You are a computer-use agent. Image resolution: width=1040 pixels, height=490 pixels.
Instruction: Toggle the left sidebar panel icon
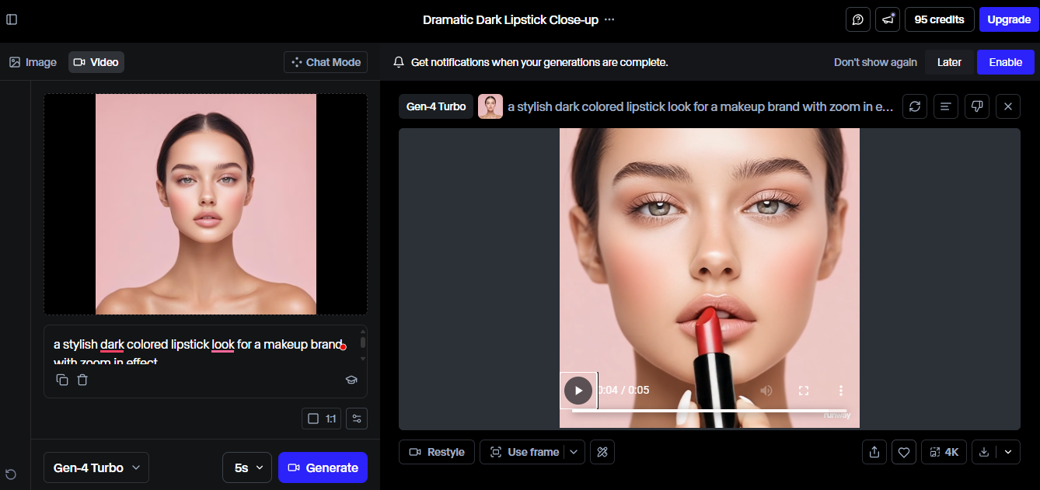(x=12, y=19)
